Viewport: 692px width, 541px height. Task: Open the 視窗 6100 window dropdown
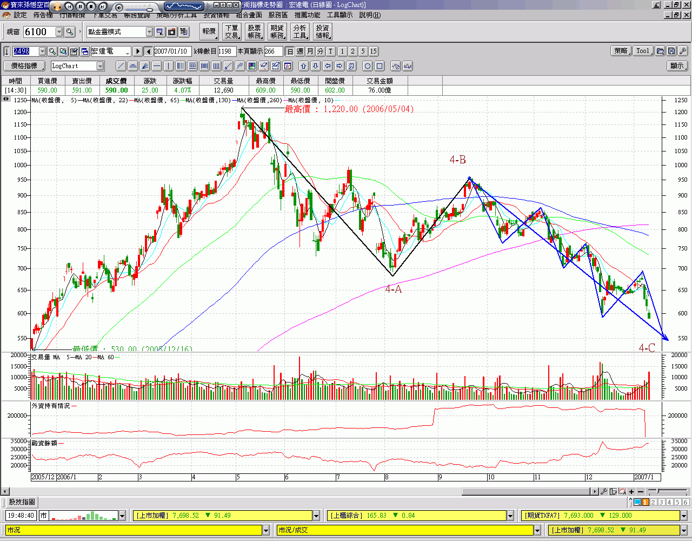(59, 32)
